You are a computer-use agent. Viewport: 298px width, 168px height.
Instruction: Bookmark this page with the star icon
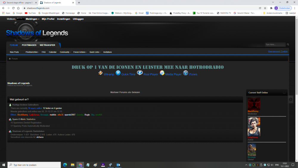265,8
